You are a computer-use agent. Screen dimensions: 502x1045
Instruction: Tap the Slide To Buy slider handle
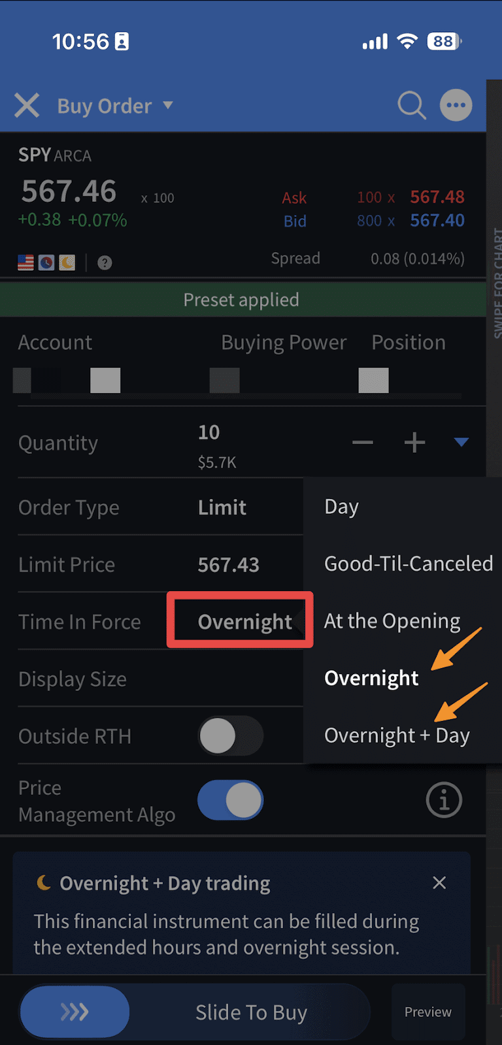pyautogui.click(x=75, y=1012)
